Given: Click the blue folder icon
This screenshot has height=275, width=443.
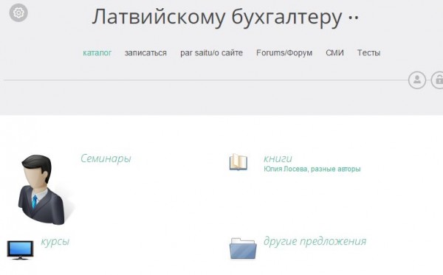Looking at the screenshot, I should 243,248.
